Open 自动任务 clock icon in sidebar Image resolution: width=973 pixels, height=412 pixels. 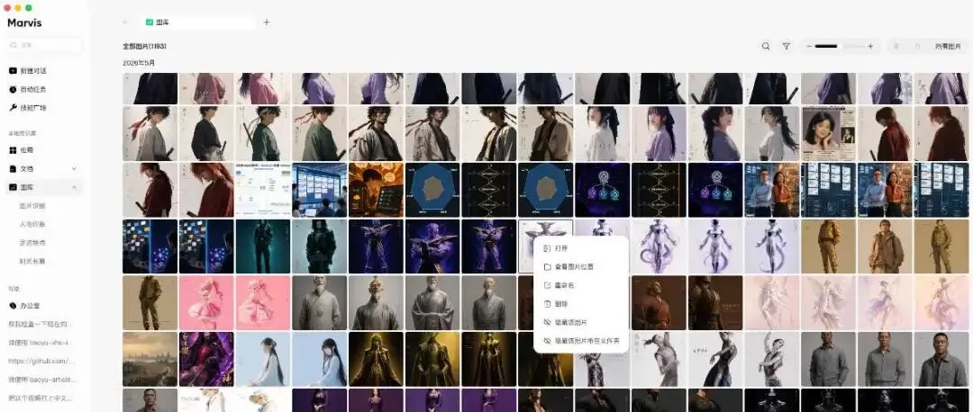coord(13,89)
